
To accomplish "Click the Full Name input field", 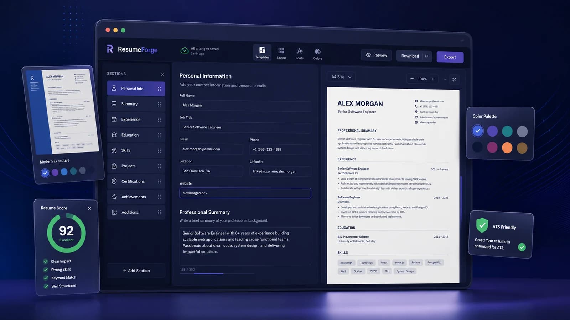I will click(245, 106).
